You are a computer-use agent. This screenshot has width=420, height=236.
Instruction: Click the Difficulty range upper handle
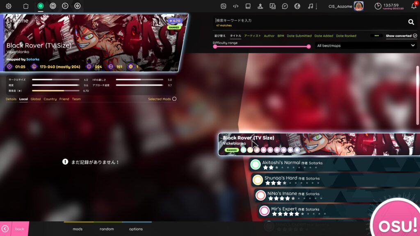click(308, 47)
